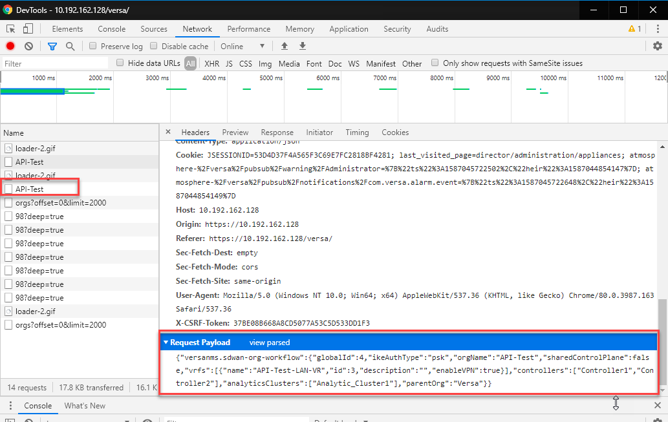Open the Performance panel
This screenshot has height=422, width=668.
249,29
